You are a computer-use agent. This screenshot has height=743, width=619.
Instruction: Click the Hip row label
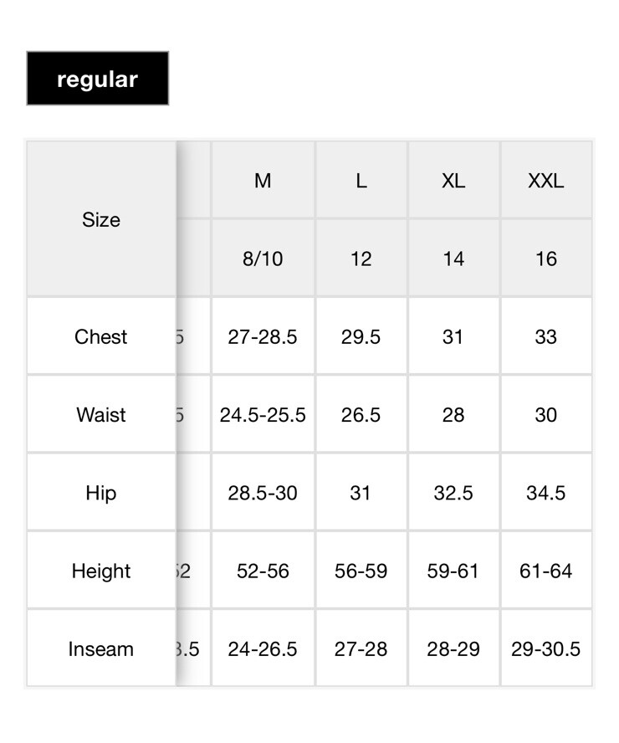tap(101, 493)
